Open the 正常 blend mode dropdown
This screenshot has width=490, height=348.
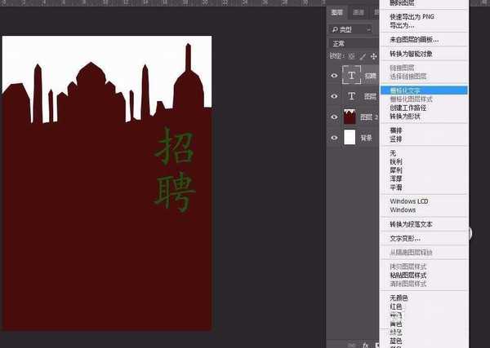click(x=351, y=43)
